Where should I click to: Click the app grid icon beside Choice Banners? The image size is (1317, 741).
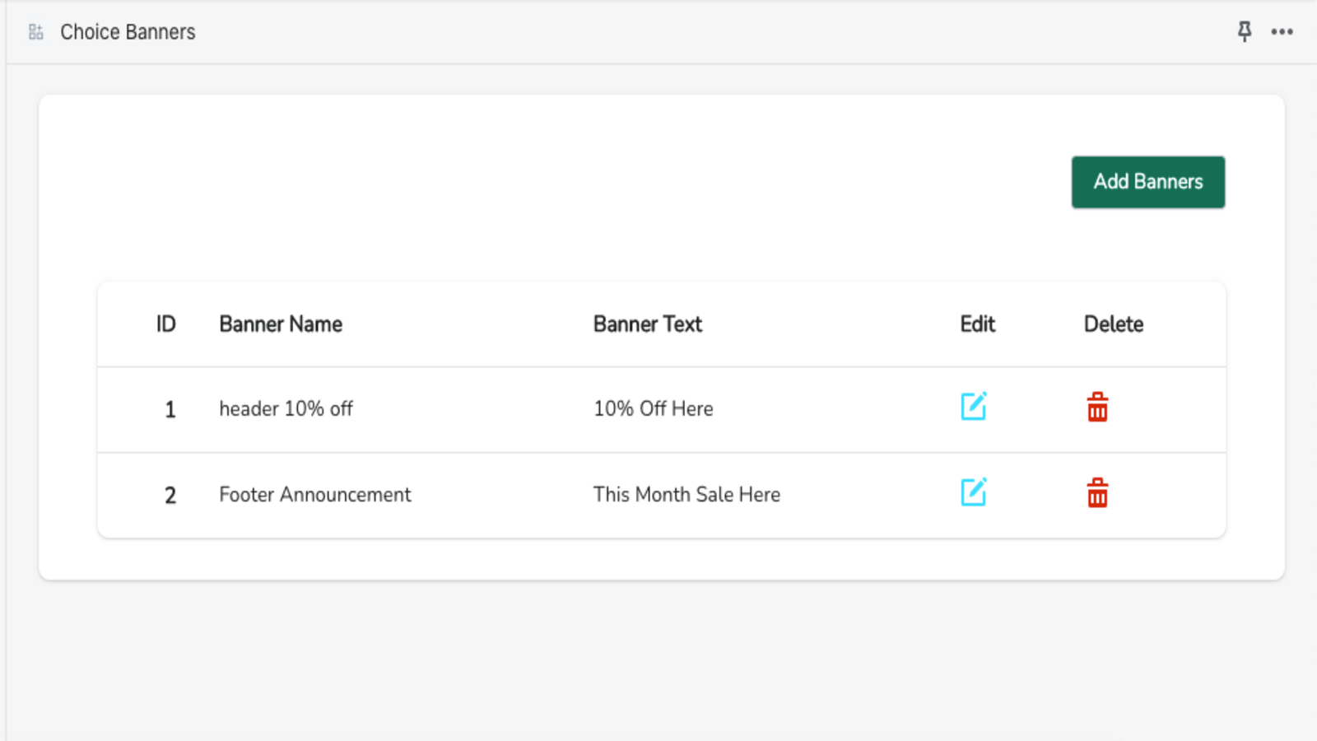click(x=36, y=32)
